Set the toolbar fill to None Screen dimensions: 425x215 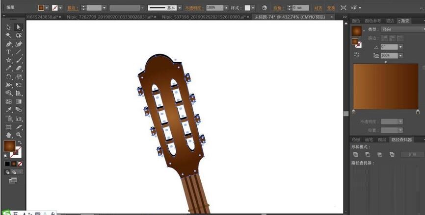(x=20, y=164)
